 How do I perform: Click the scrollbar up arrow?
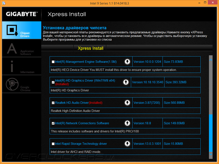[x=211, y=60]
